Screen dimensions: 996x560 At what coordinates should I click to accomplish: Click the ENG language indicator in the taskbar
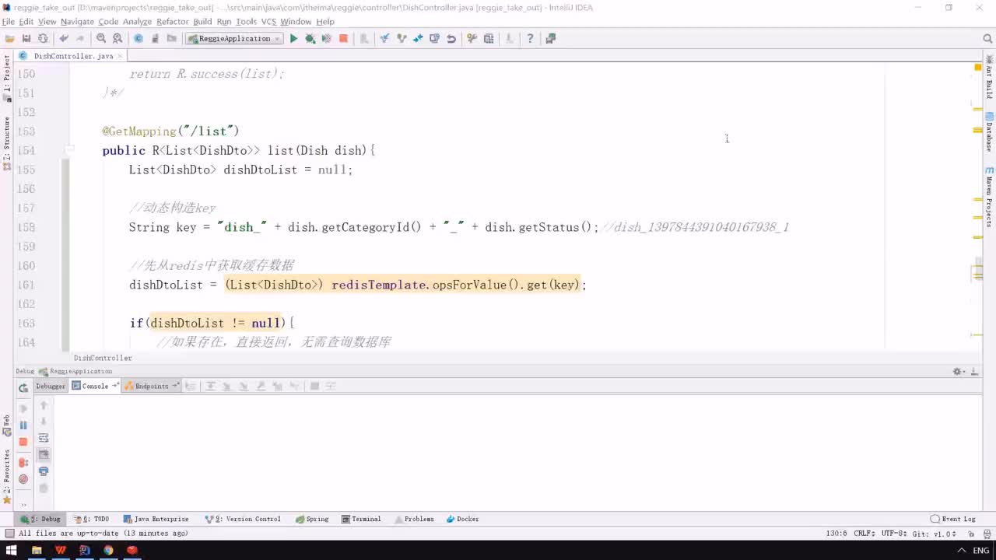pos(980,551)
